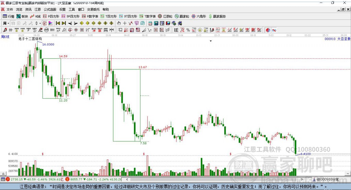Switch to the K线 candlestick chart
The height and width of the screenshot is (190, 351).
coord(35,16)
